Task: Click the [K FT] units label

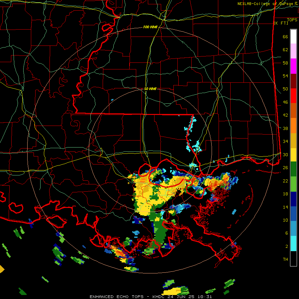Action: (x=281, y=23)
